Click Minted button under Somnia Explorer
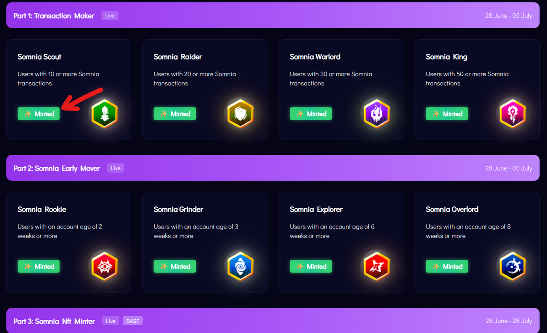547x333 pixels. [311, 266]
